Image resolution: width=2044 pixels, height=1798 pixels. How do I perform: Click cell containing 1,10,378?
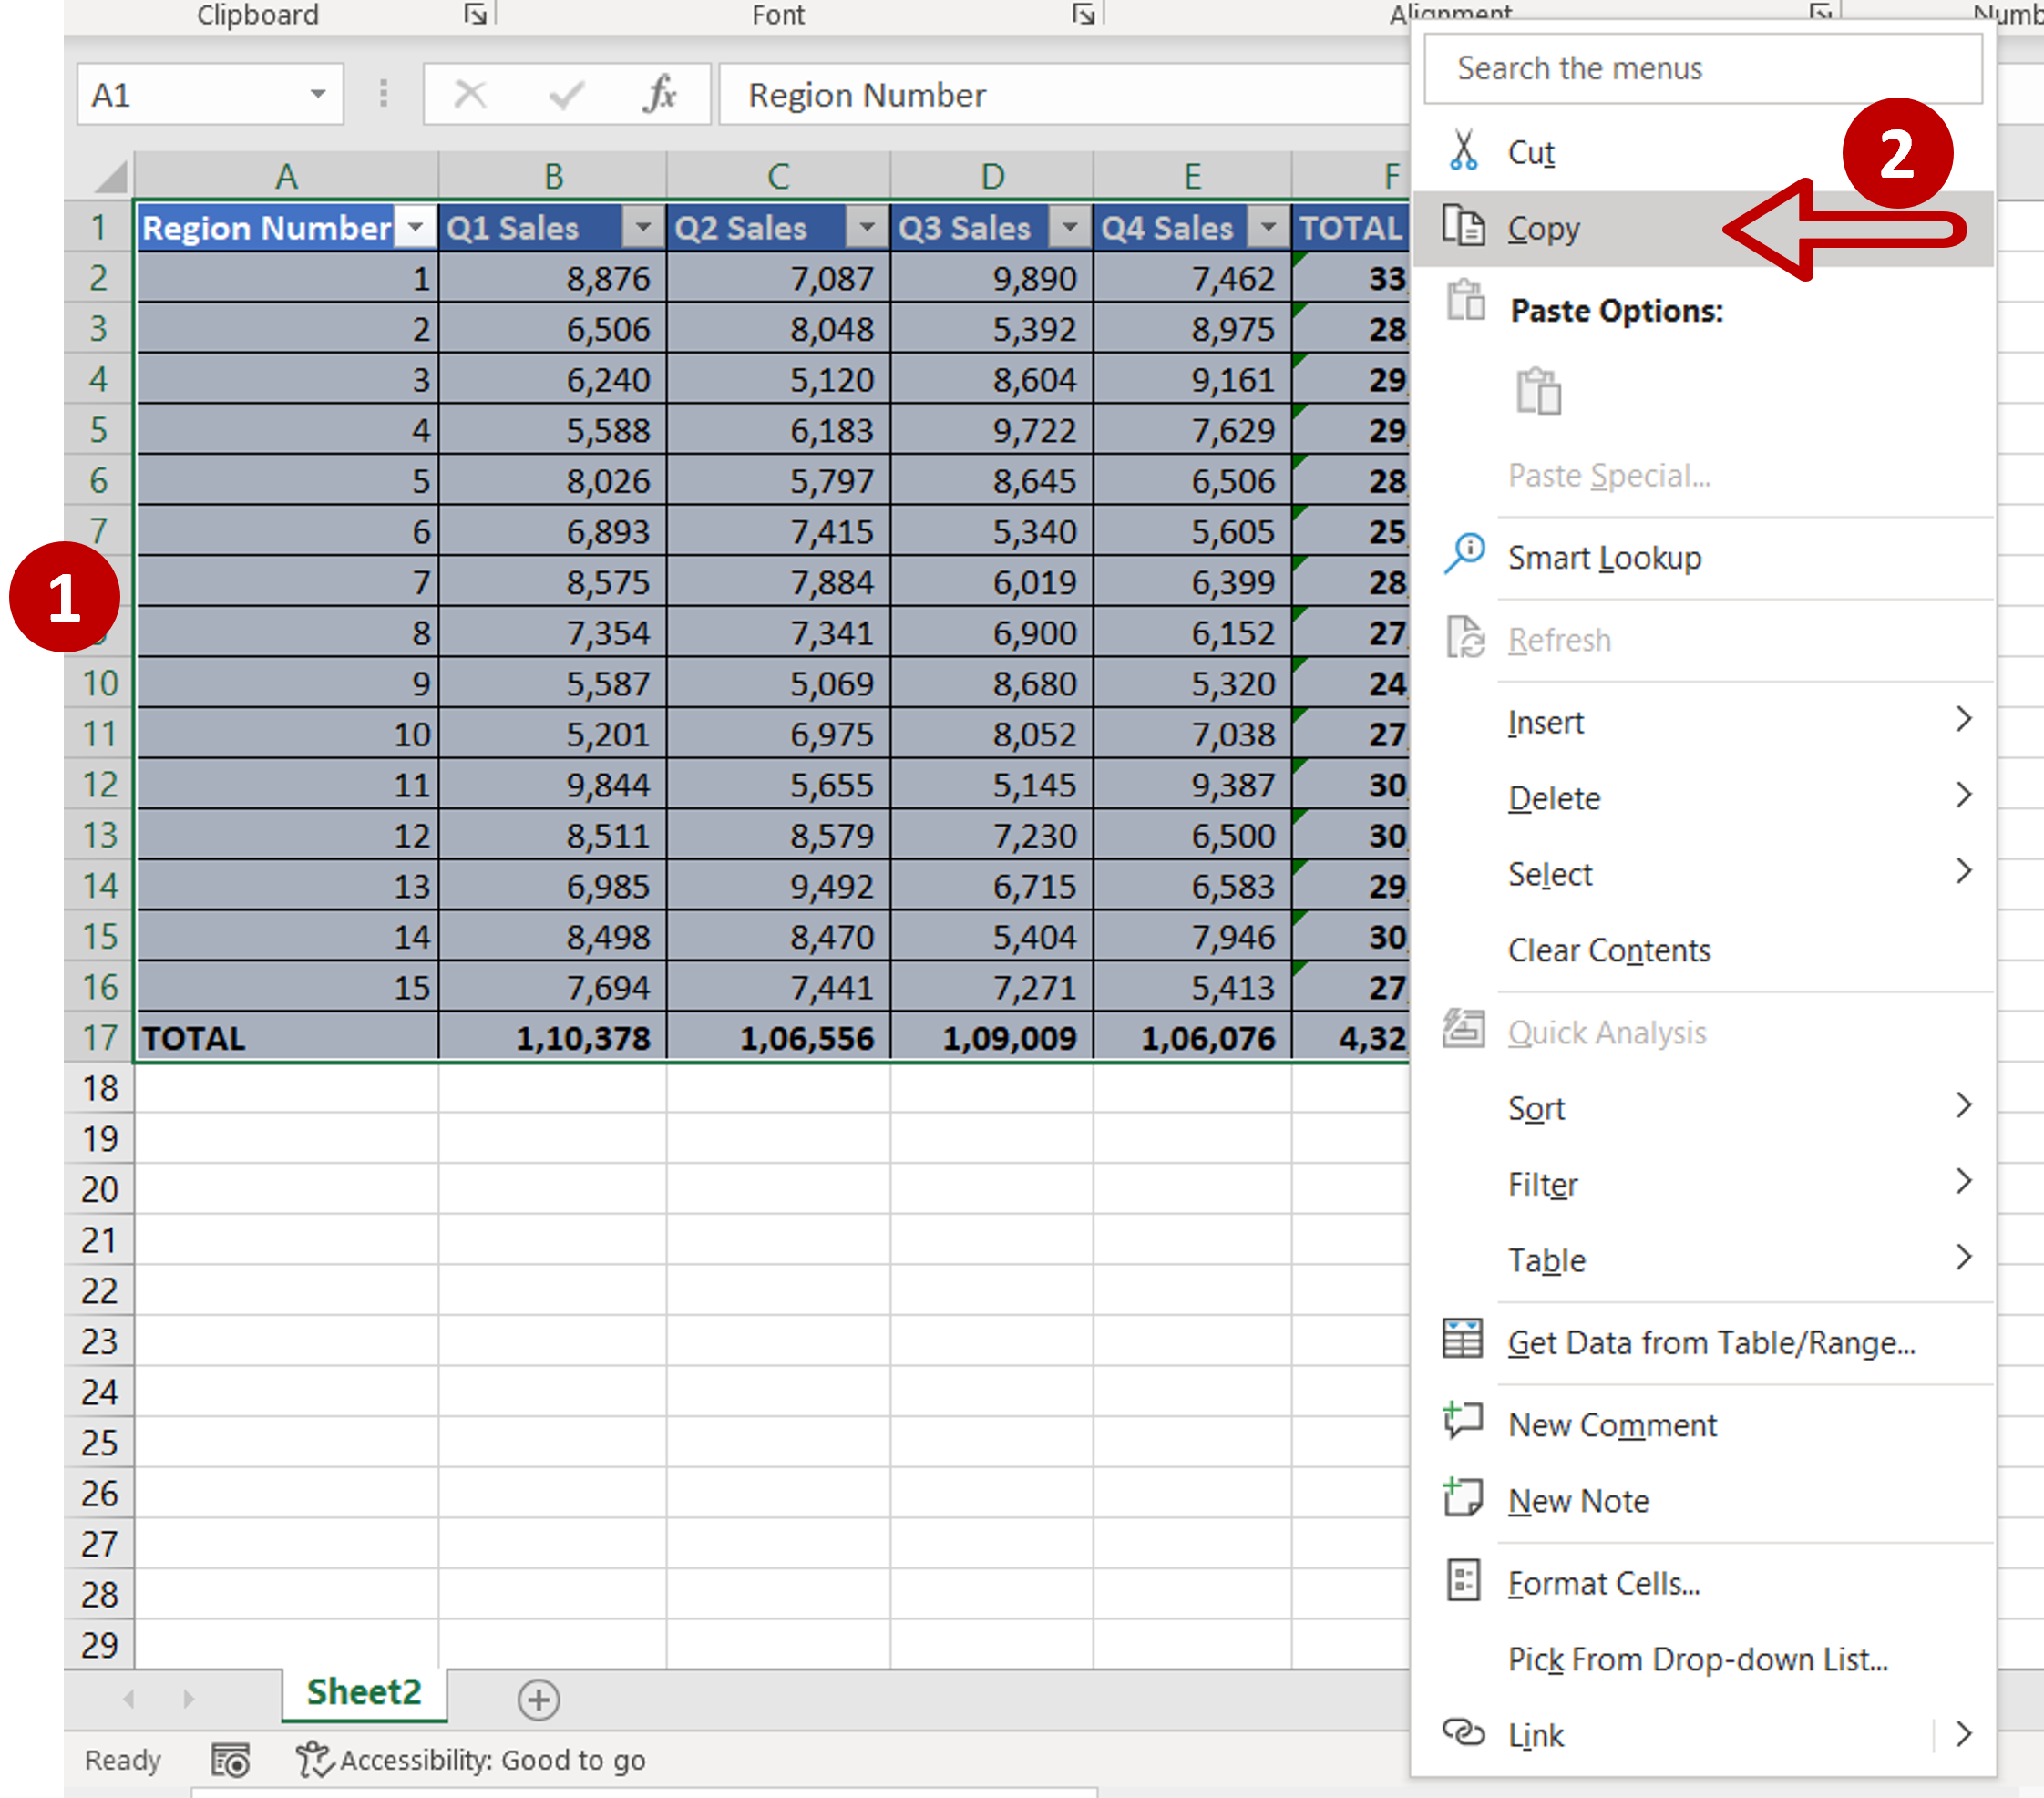(x=553, y=1038)
